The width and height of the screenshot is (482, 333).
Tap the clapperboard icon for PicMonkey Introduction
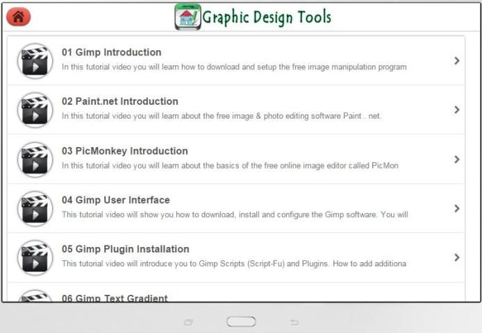pos(35,160)
